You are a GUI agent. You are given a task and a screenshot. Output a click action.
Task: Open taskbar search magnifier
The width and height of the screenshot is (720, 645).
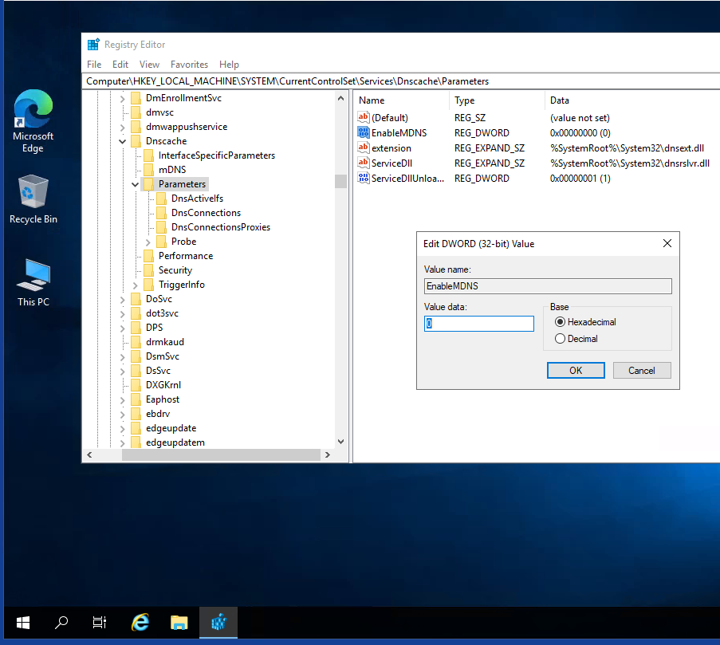(61, 623)
